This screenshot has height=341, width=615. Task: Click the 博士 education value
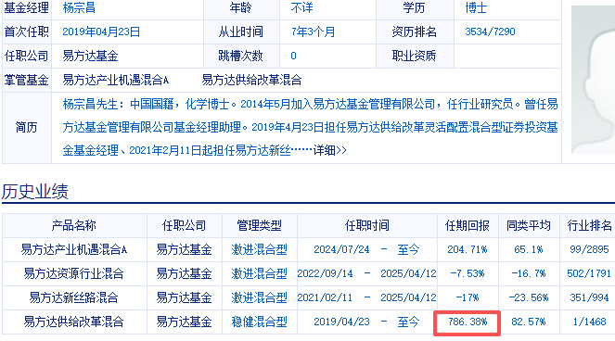[476, 7]
